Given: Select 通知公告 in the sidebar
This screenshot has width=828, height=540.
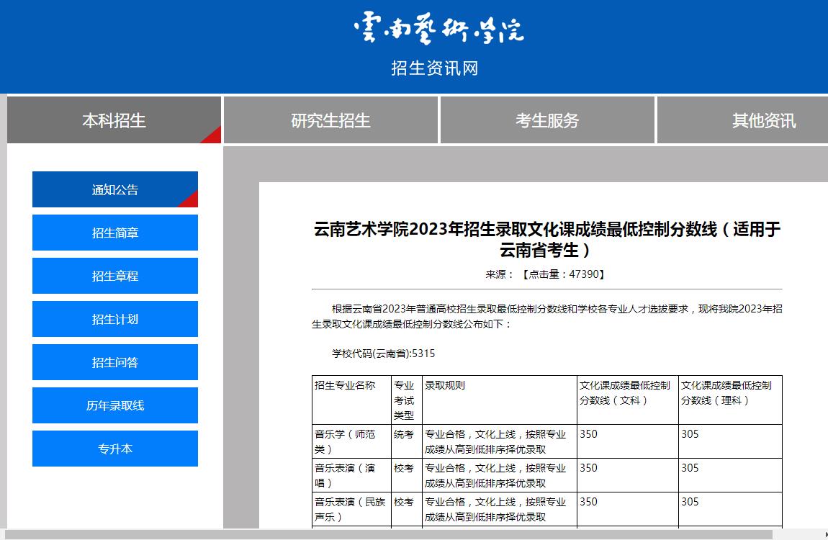Looking at the screenshot, I should click(115, 189).
